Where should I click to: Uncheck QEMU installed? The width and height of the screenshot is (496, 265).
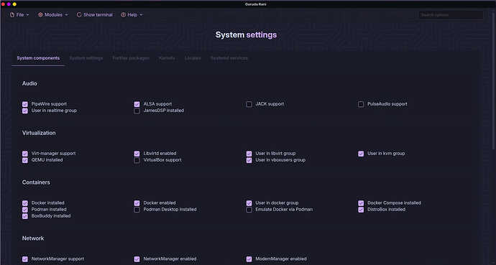(25, 160)
